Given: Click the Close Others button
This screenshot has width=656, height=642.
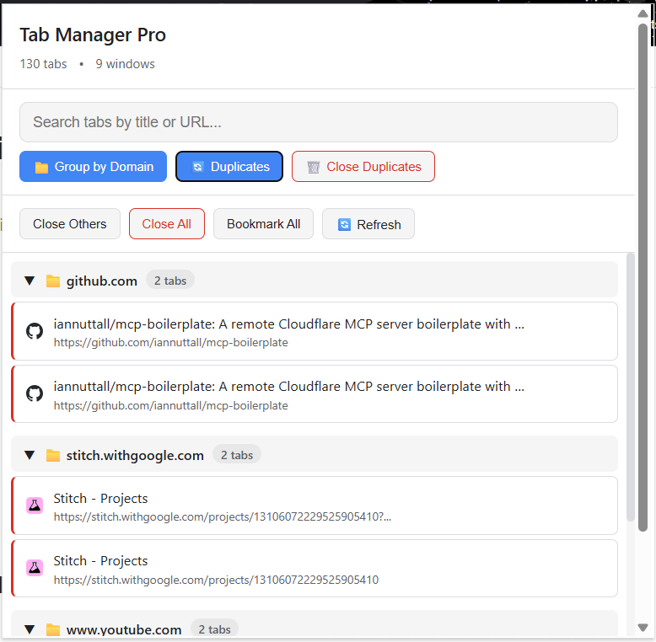Looking at the screenshot, I should pos(70,224).
